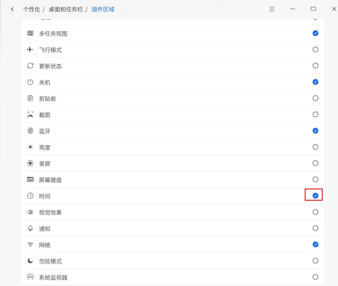Click the 系统监视器 text label
338x286 pixels.
(x=53, y=278)
